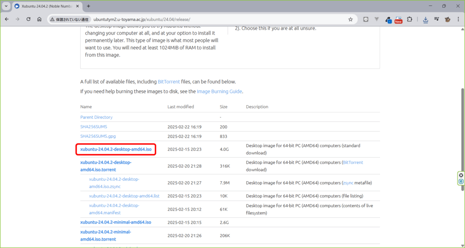This screenshot has width=465, height=248.
Task: Go to Parent Directory
Action: click(96, 117)
